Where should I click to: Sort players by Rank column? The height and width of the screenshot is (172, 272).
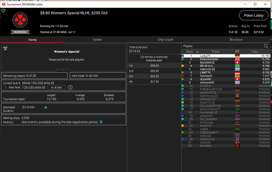pos(190,52)
